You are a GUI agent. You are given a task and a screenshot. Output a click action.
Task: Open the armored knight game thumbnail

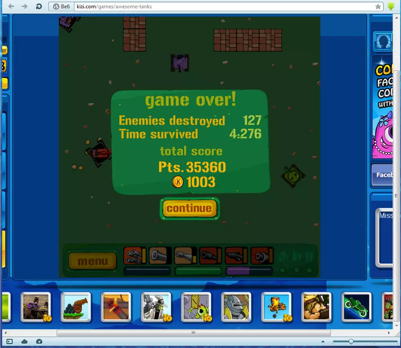coord(236,307)
